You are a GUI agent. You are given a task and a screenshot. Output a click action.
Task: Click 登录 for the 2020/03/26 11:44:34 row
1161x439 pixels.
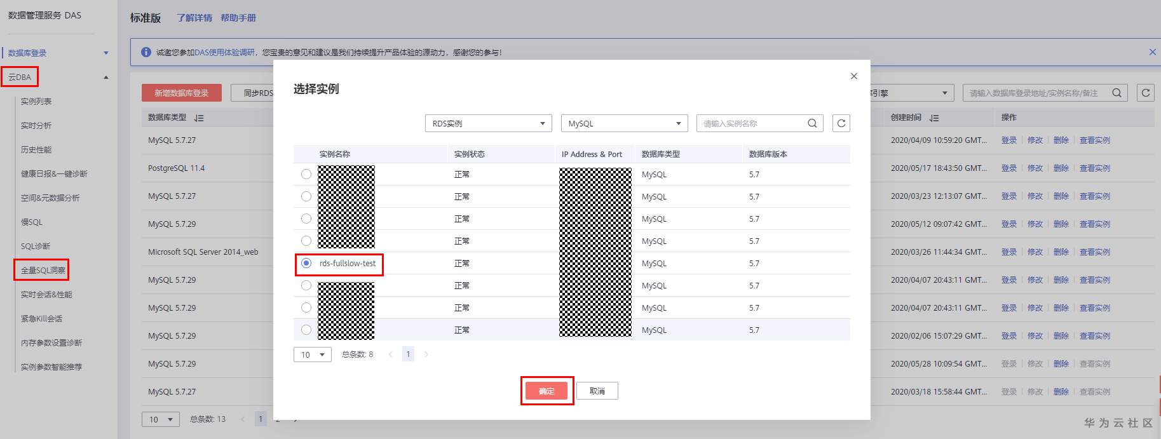point(1009,252)
